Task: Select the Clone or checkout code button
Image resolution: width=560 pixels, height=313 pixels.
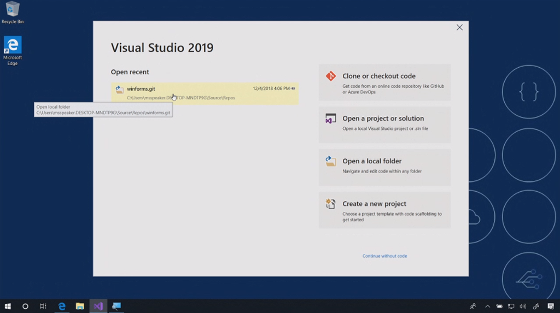Action: click(x=384, y=82)
